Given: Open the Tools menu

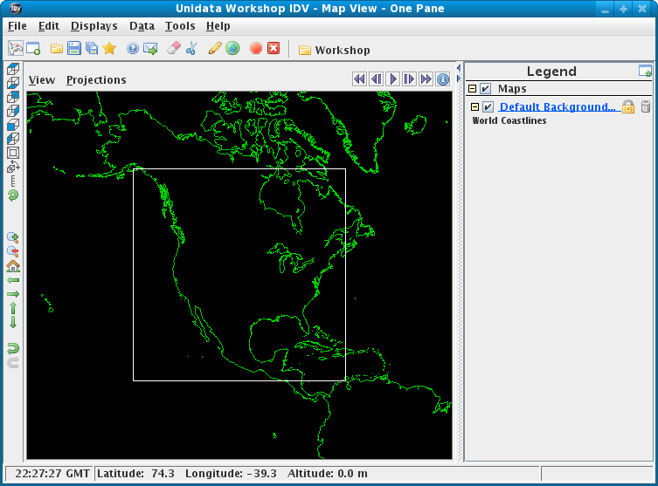Looking at the screenshot, I should pyautogui.click(x=180, y=26).
